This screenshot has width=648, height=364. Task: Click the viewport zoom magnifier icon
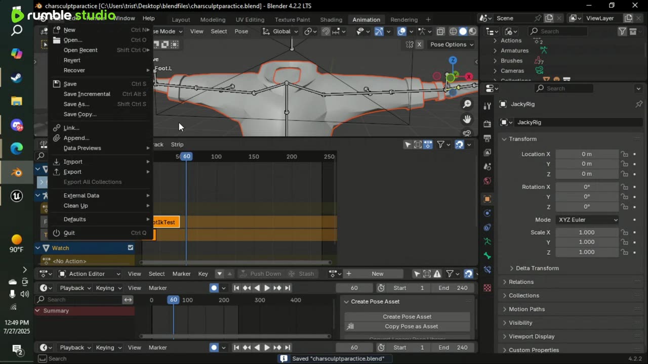[x=467, y=104]
